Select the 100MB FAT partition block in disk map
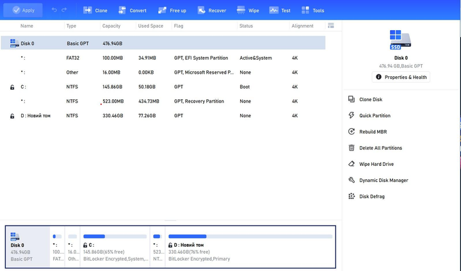 (x=58, y=247)
